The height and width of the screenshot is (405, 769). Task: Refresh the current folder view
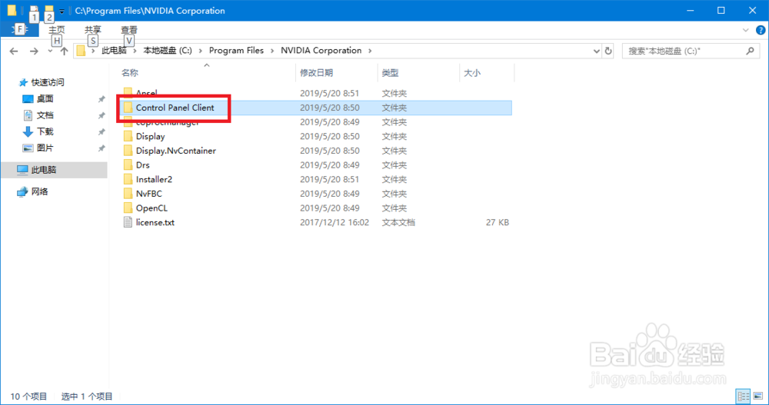[x=608, y=51]
